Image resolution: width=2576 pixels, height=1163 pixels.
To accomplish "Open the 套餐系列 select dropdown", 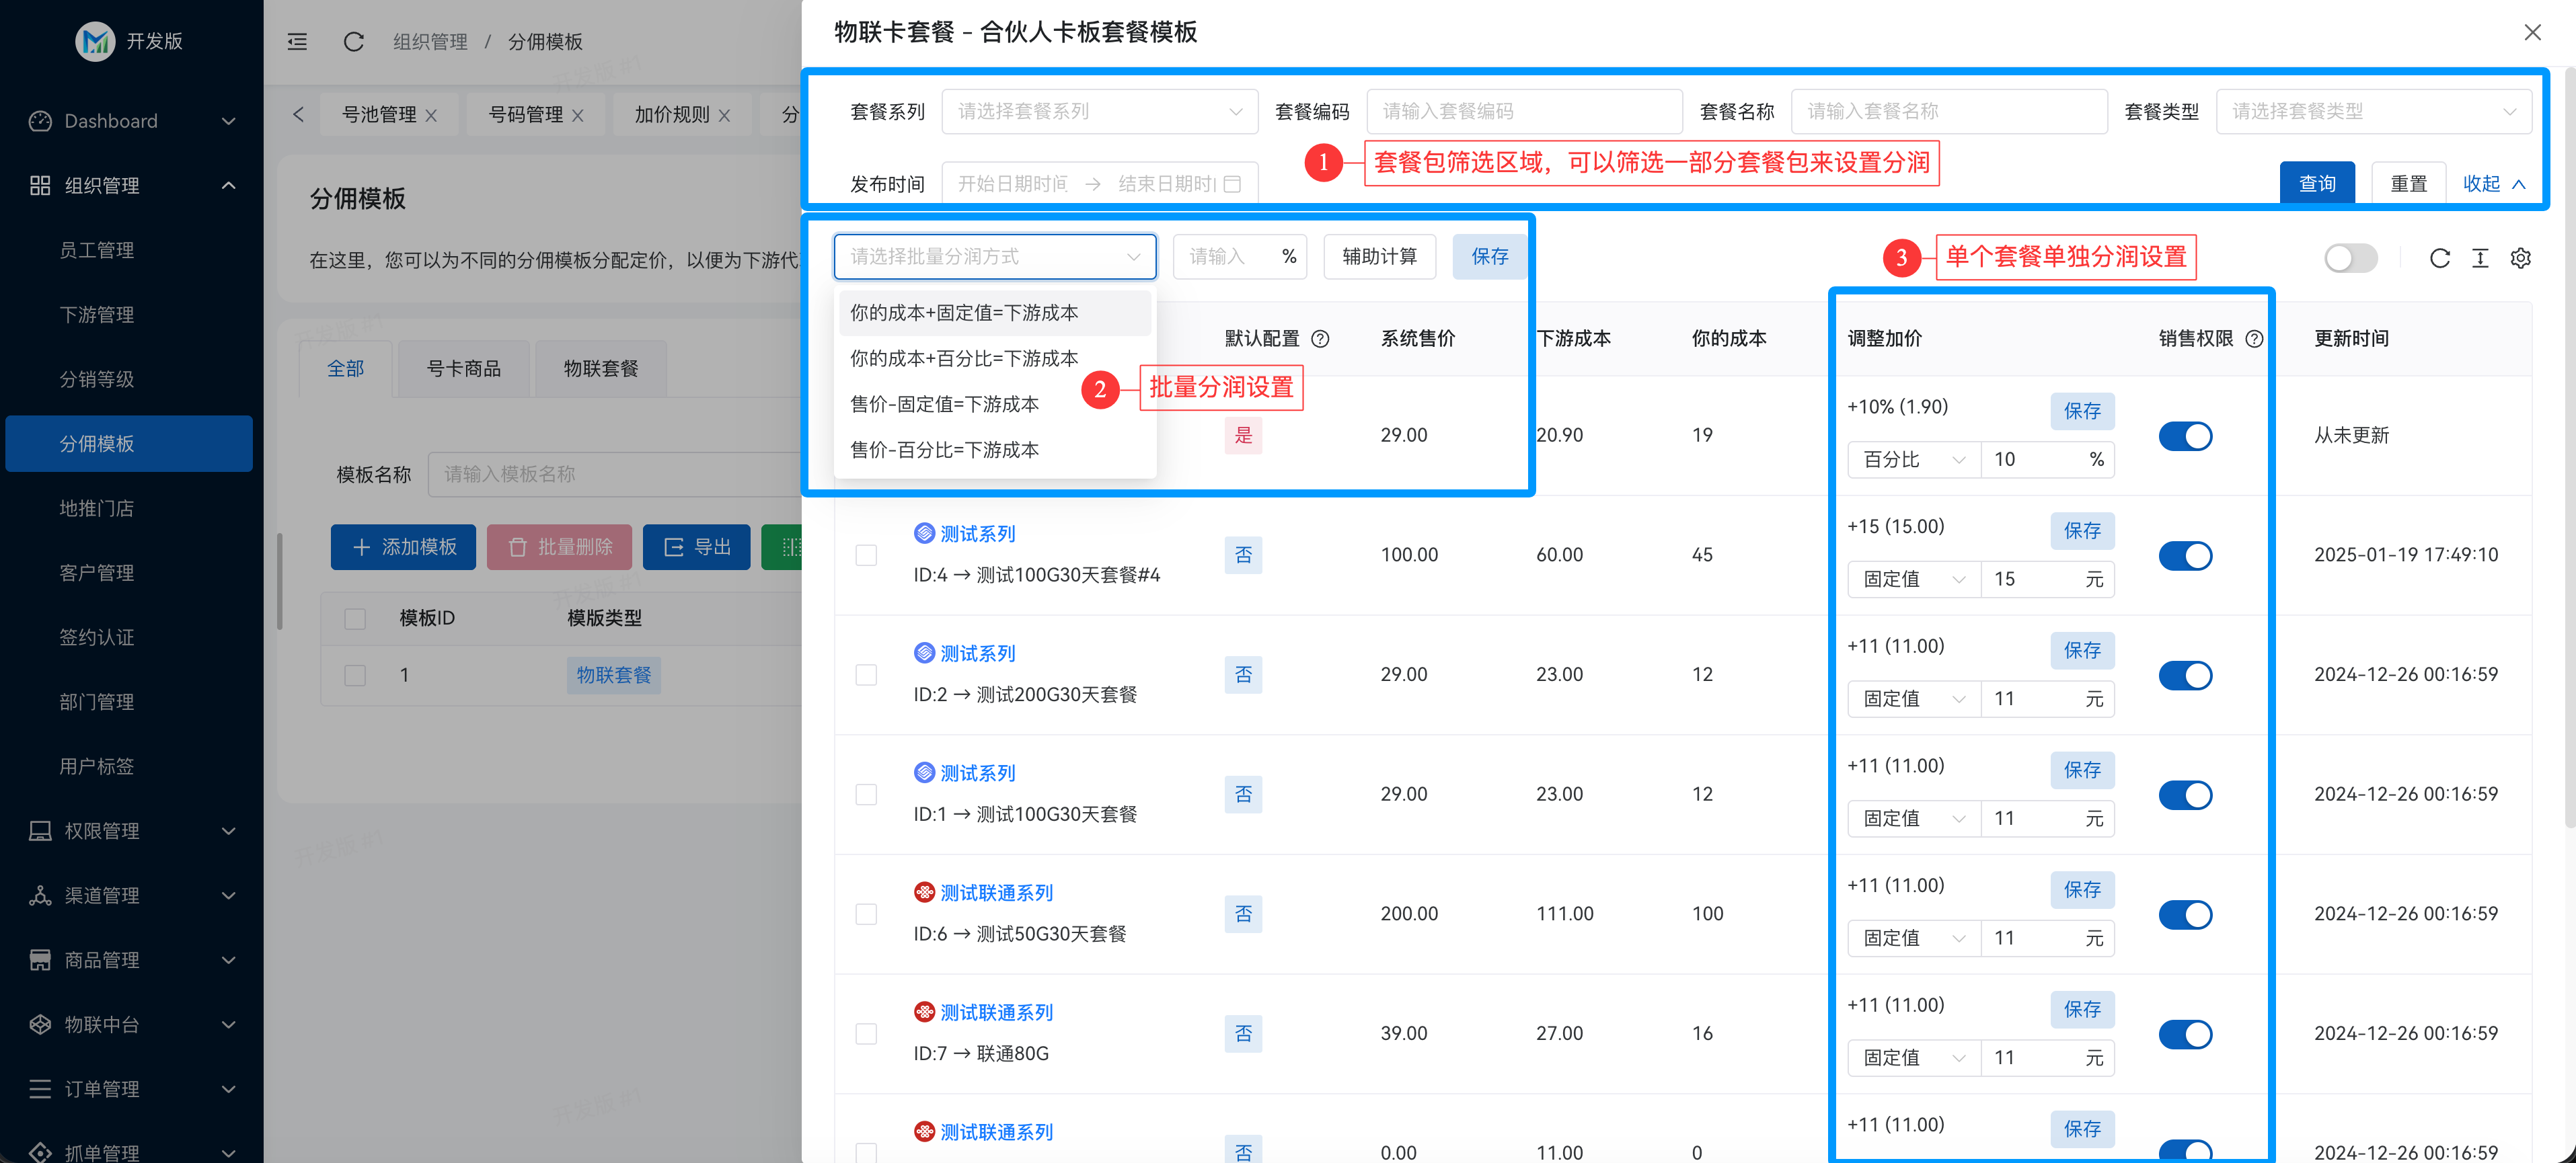I will (x=1099, y=112).
